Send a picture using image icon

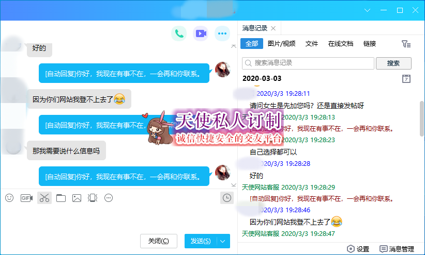77,198
